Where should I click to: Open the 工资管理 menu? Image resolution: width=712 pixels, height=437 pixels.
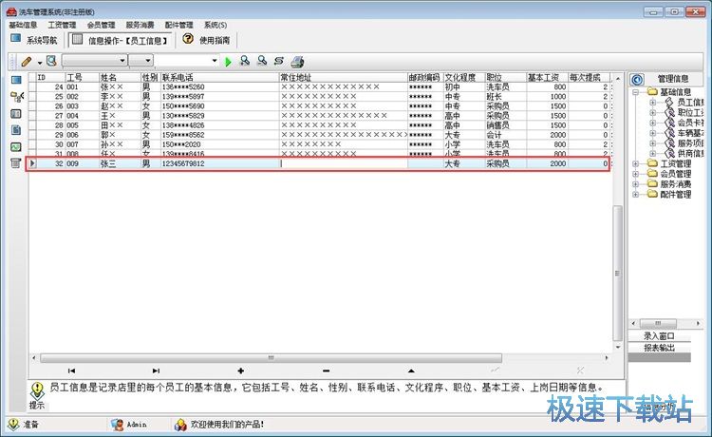63,25
